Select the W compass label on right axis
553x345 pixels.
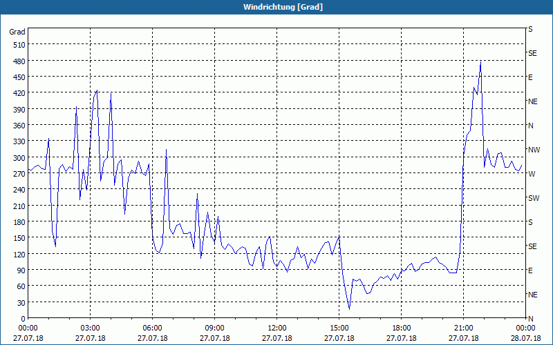click(532, 174)
